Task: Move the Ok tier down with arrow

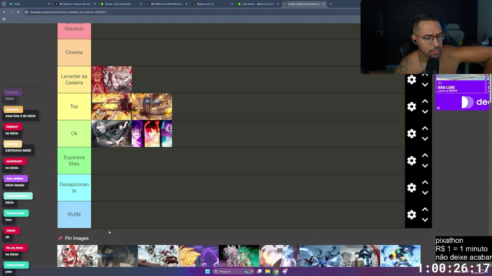Action: tap(425, 139)
